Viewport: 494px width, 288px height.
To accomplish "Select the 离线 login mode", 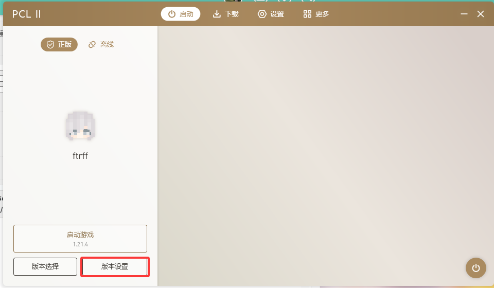I will (x=101, y=44).
